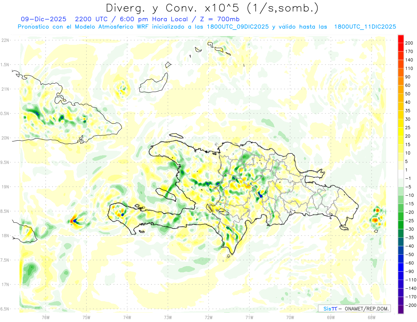Click the '74W' longitude label
Image resolution: width=417 pixels, height=322 pixels.
127,317
